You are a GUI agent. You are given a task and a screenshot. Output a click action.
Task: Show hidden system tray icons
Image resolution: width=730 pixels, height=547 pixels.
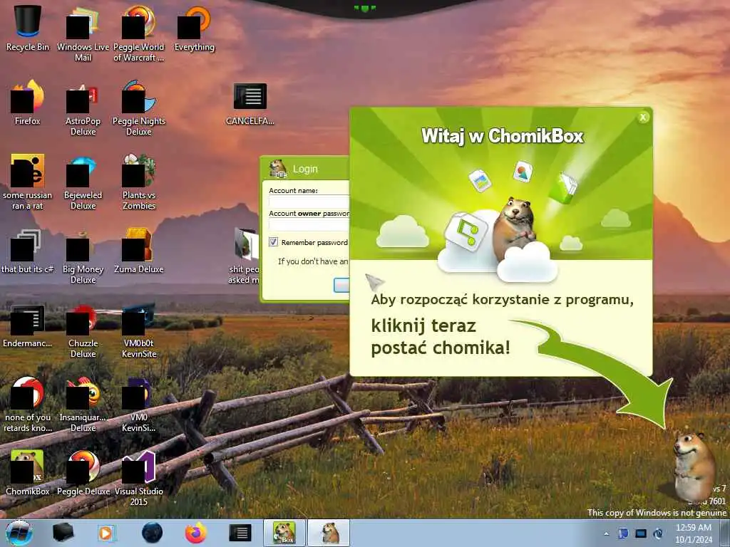[606, 533]
